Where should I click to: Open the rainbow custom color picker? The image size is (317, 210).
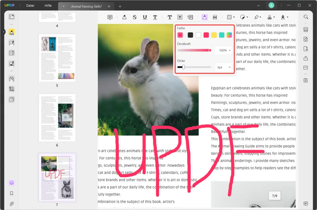point(229,35)
